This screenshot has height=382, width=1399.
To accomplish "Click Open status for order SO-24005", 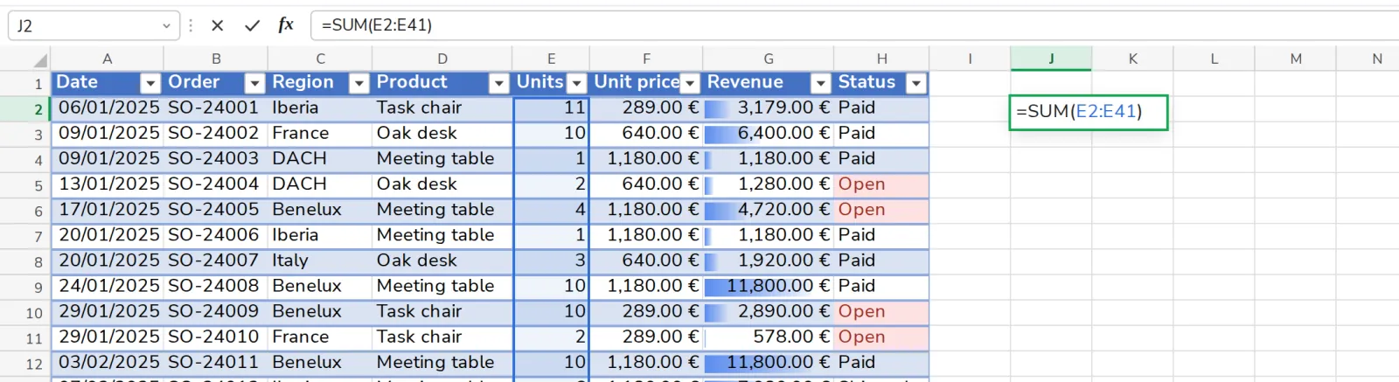I will pyautogui.click(x=881, y=210).
